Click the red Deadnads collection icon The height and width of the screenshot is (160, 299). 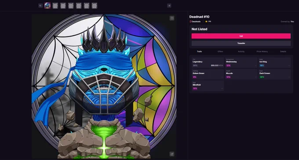(190, 22)
